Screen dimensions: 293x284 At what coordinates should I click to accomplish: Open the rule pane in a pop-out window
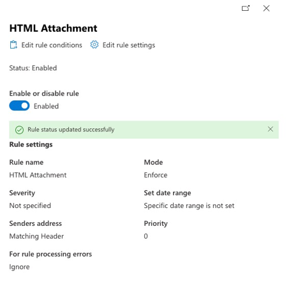click(x=246, y=8)
